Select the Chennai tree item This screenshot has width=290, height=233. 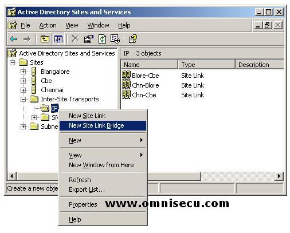[52, 90]
